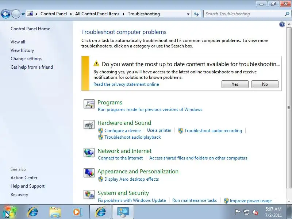Click No in the online content prompt
The width and height of the screenshot is (292, 219).
[265, 84]
